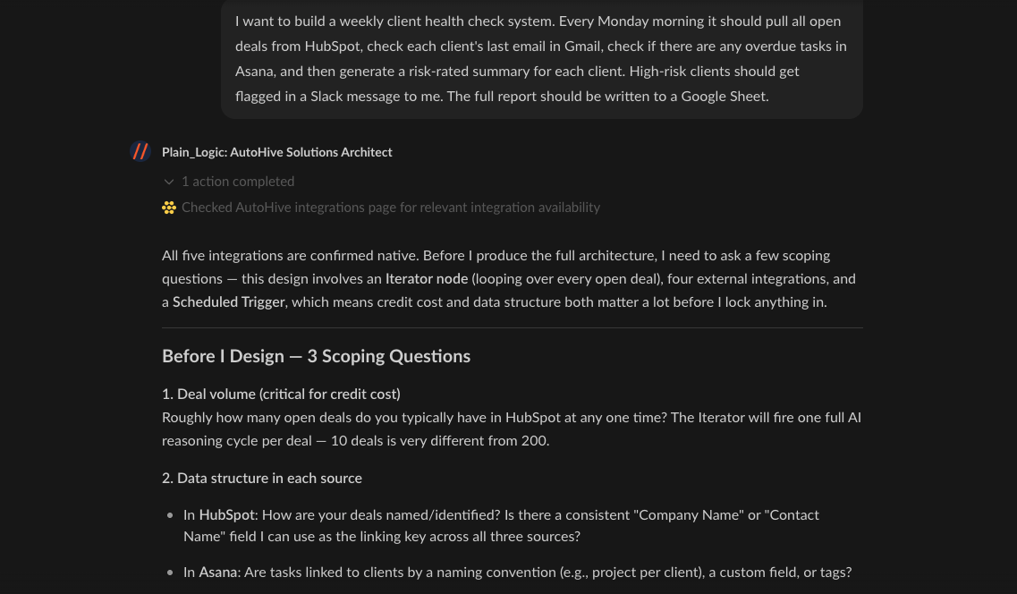
Task: Click the agent name "Plain_Logic: AutoHive Solutions Architect"
Action: [276, 152]
